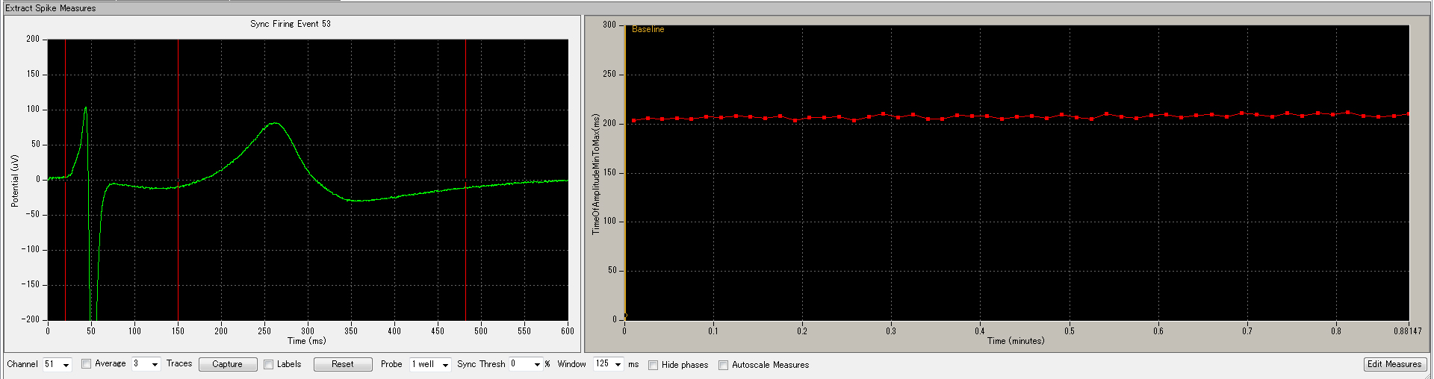The height and width of the screenshot is (379, 1434).
Task: Enable the Average checkbox
Action: [87, 364]
